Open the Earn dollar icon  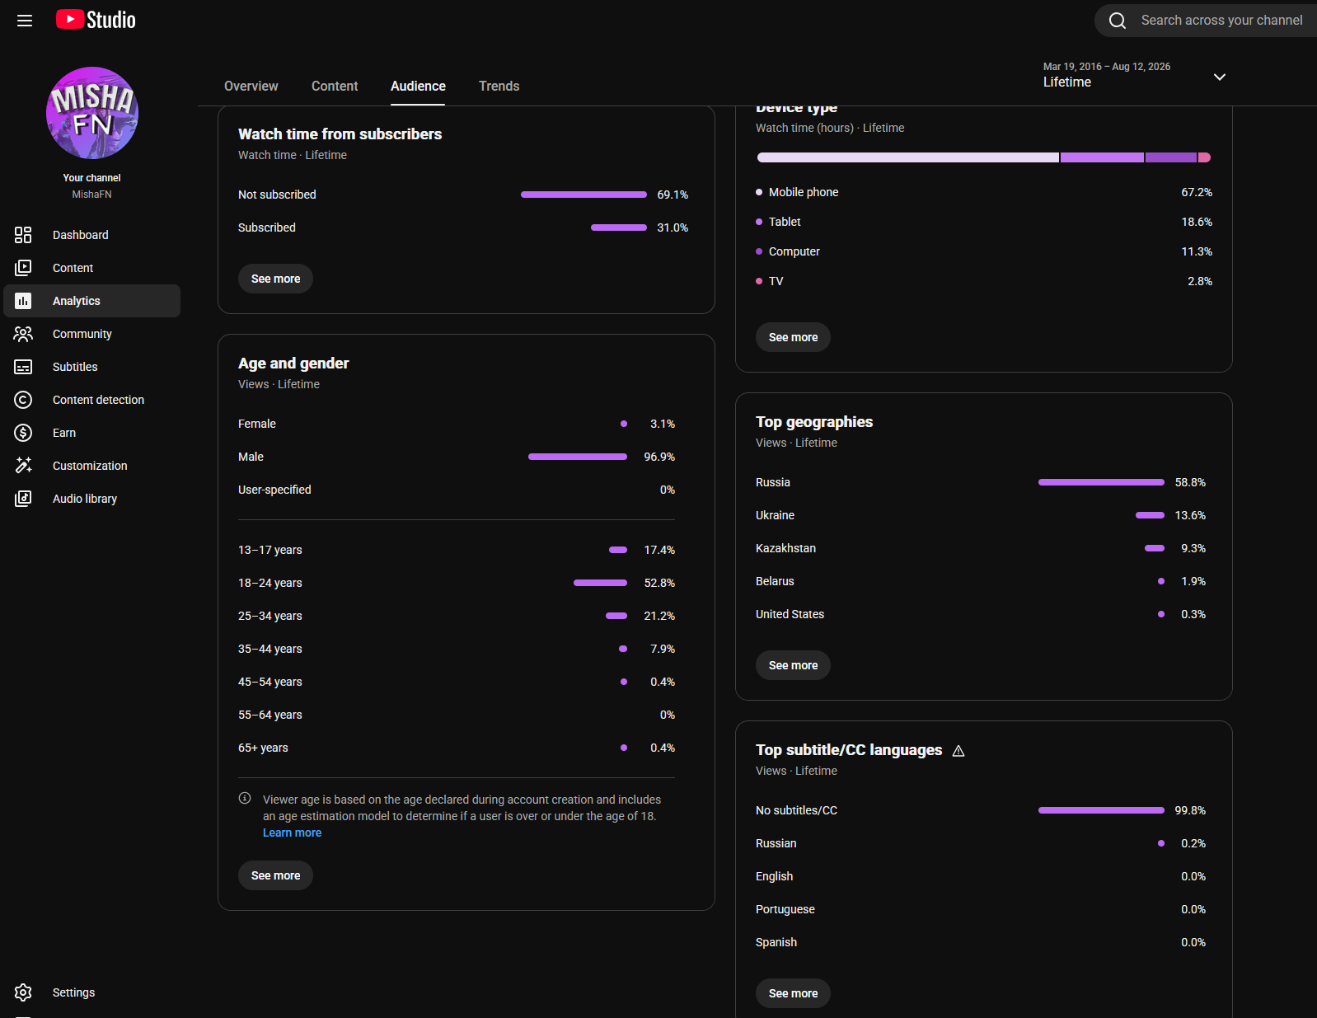(x=23, y=433)
